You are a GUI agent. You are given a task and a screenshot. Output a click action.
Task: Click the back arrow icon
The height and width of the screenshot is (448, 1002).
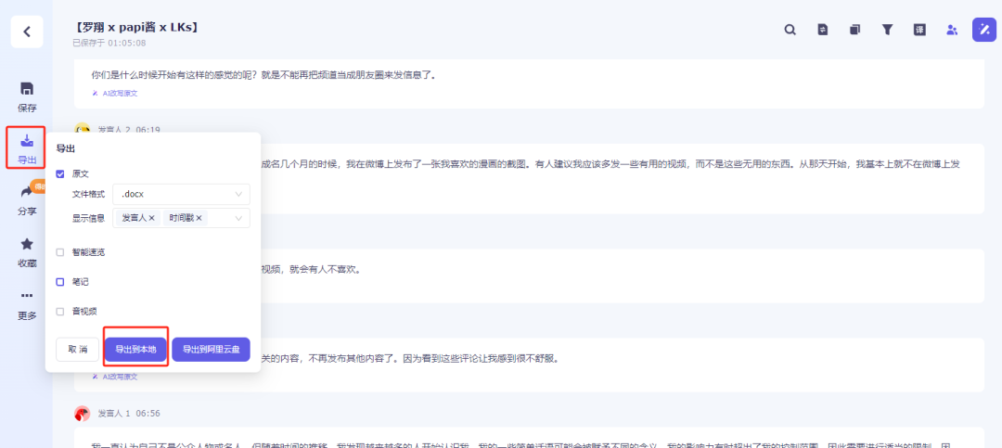pyautogui.click(x=27, y=32)
